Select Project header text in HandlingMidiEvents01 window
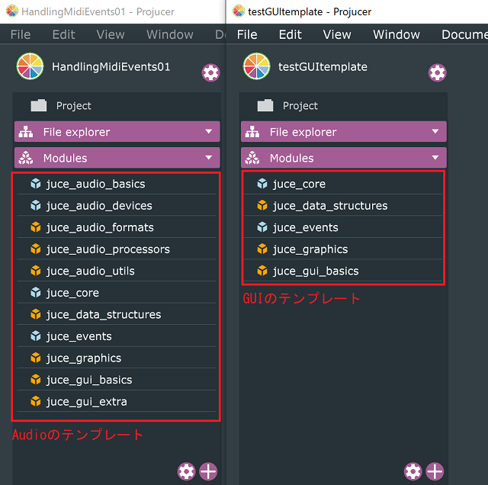Screen dimensions: 488x485 pyautogui.click(x=74, y=106)
